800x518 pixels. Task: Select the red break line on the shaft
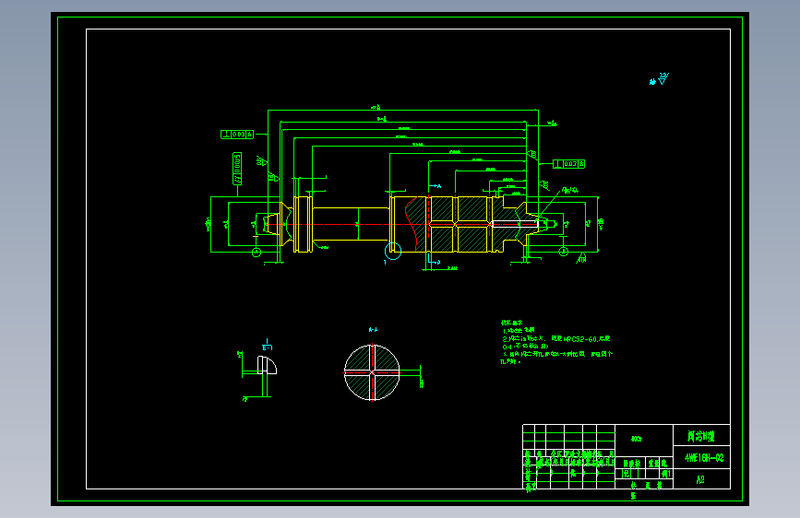coord(412,224)
